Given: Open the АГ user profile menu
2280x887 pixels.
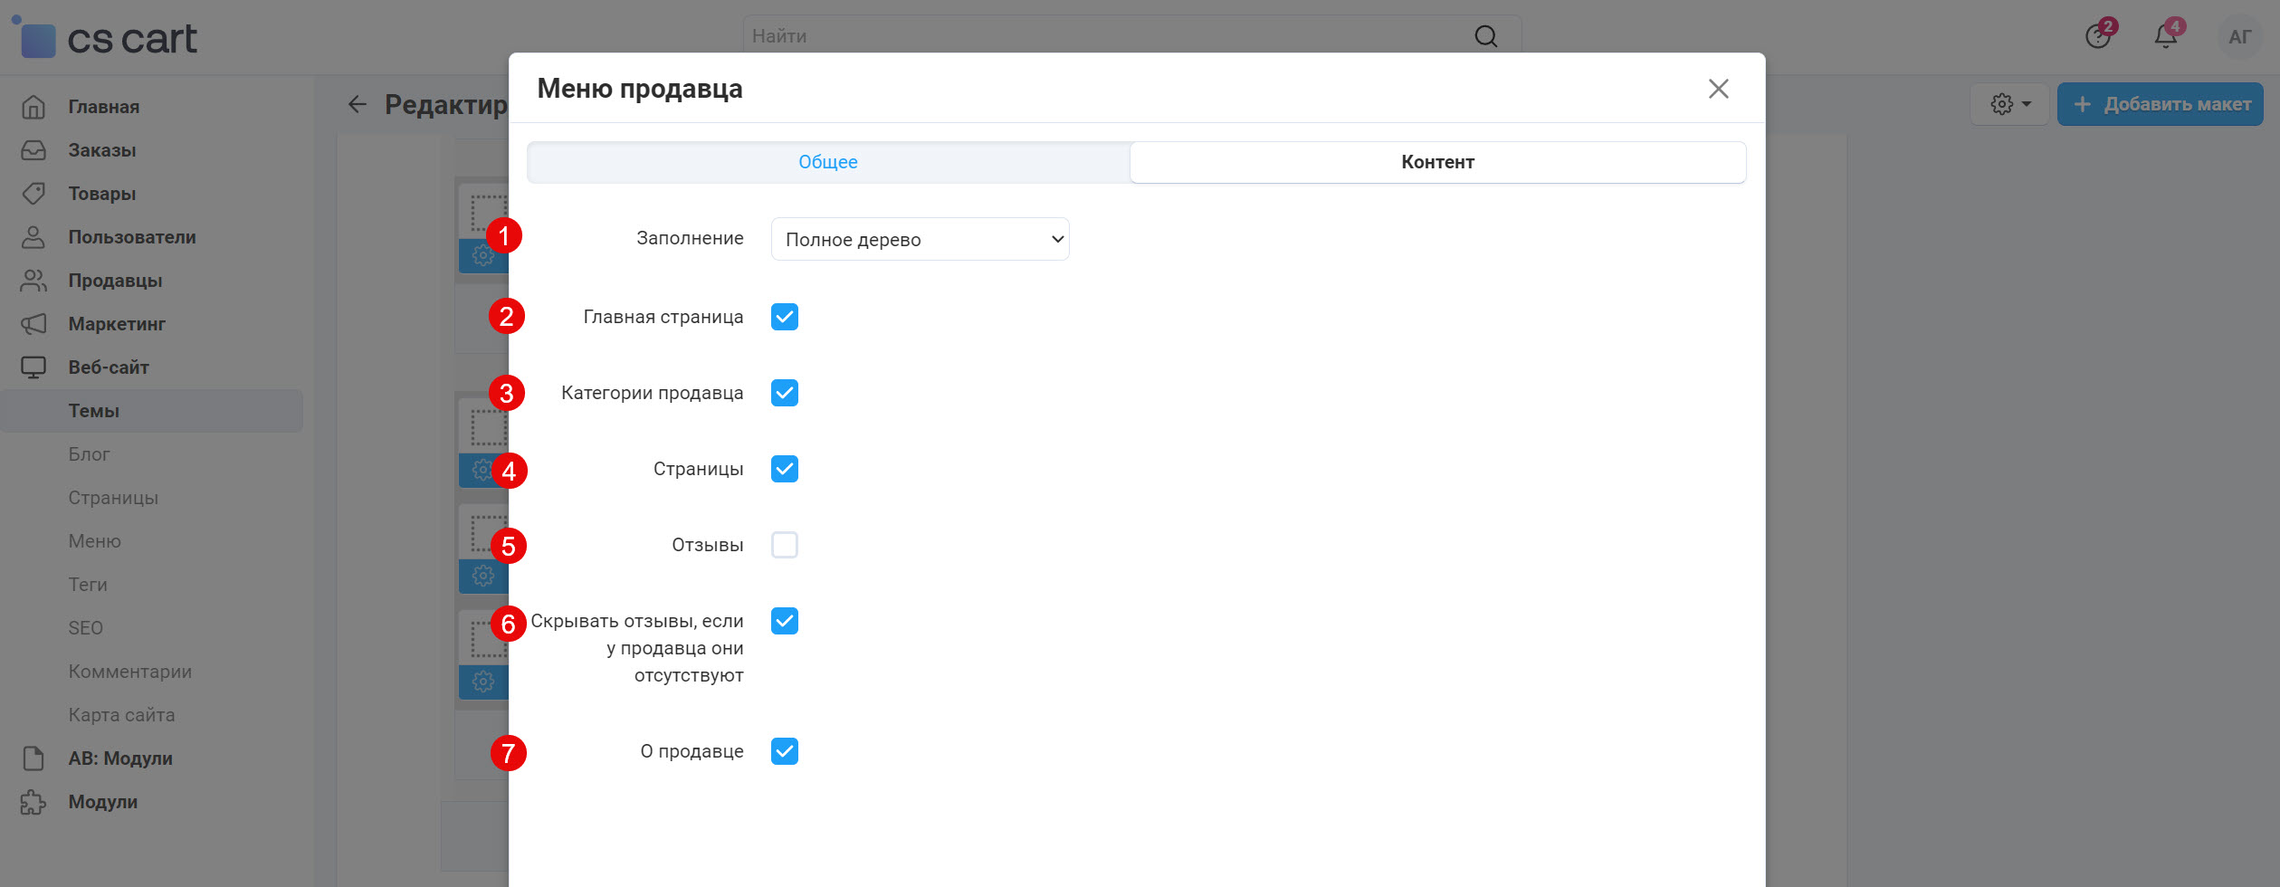Looking at the screenshot, I should point(2239,37).
